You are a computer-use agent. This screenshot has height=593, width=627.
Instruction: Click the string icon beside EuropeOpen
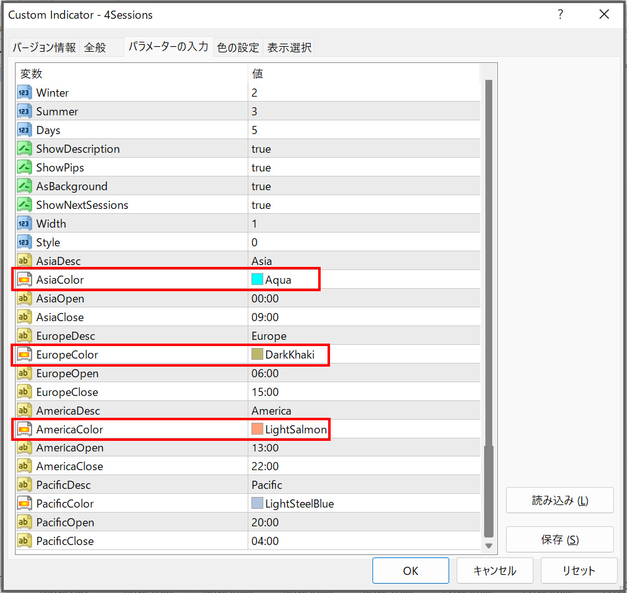pyautogui.click(x=24, y=374)
